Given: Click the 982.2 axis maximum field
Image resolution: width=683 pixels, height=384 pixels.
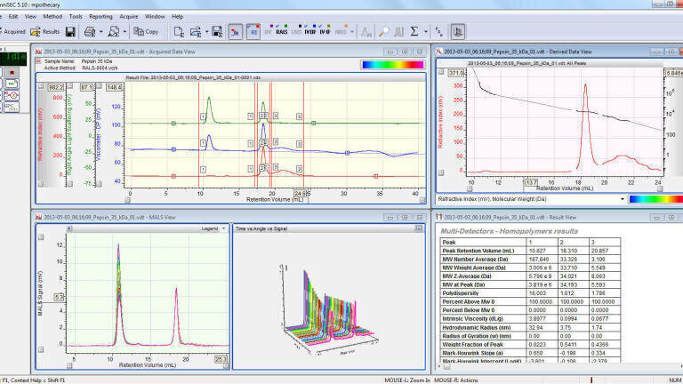Looking at the screenshot, I should tap(56, 87).
